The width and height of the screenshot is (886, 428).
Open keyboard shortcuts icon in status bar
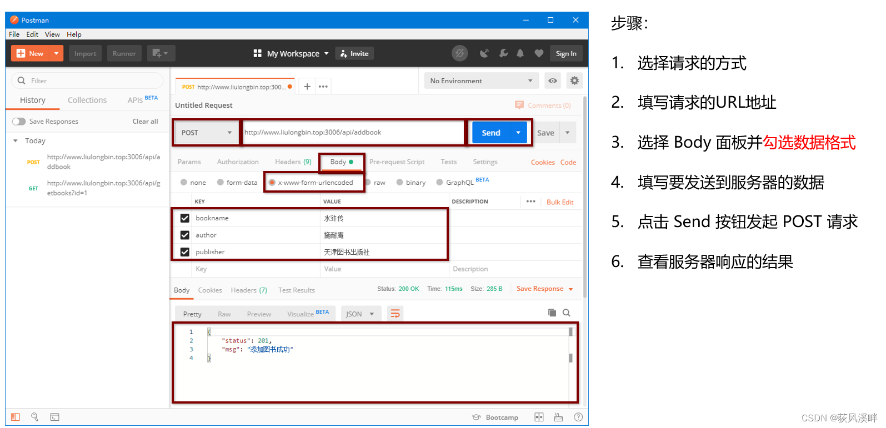[559, 417]
